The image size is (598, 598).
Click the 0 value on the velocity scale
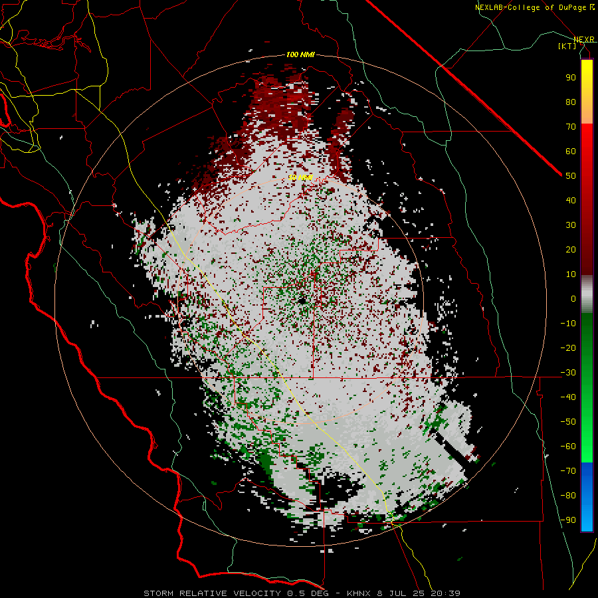click(x=573, y=299)
